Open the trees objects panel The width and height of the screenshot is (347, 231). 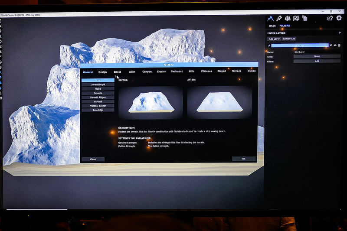[288, 18]
